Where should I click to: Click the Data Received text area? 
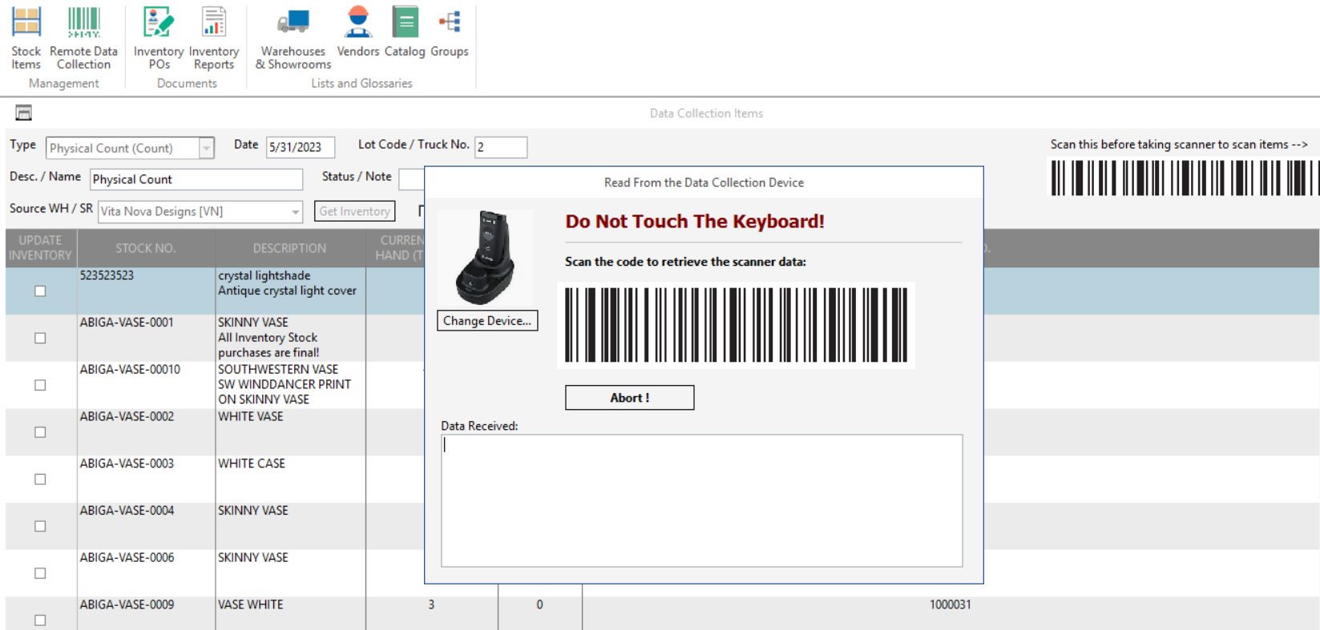(x=702, y=500)
